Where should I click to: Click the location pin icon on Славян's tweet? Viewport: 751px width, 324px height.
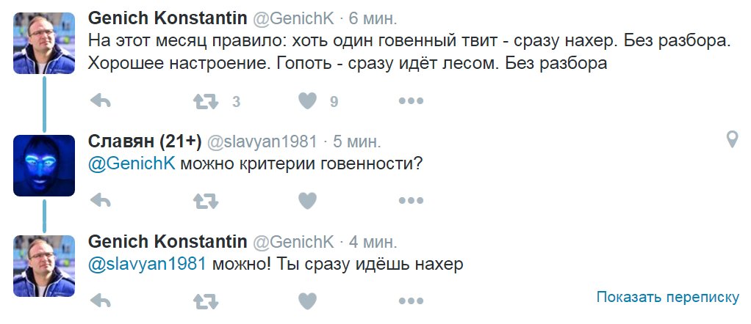click(x=732, y=139)
